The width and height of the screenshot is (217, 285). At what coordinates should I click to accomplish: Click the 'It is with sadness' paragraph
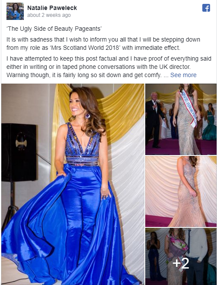tap(103, 44)
